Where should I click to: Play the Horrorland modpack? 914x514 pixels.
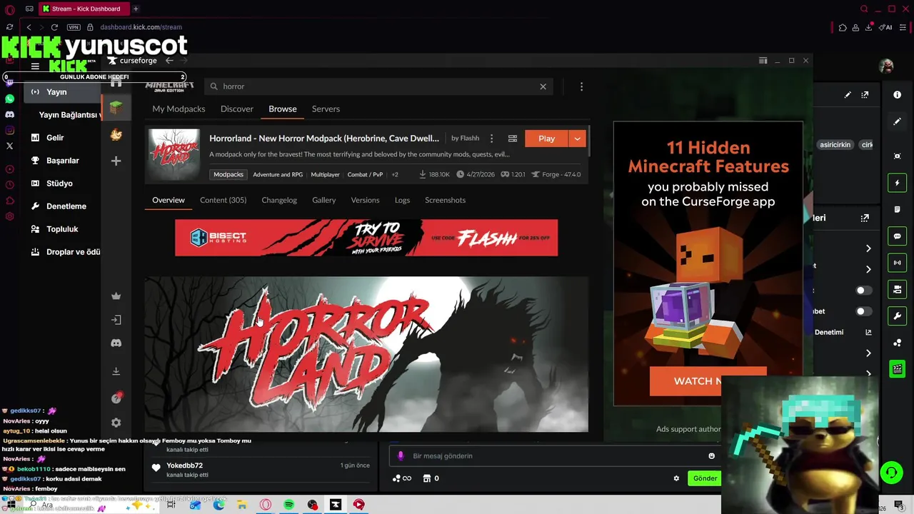pos(546,138)
